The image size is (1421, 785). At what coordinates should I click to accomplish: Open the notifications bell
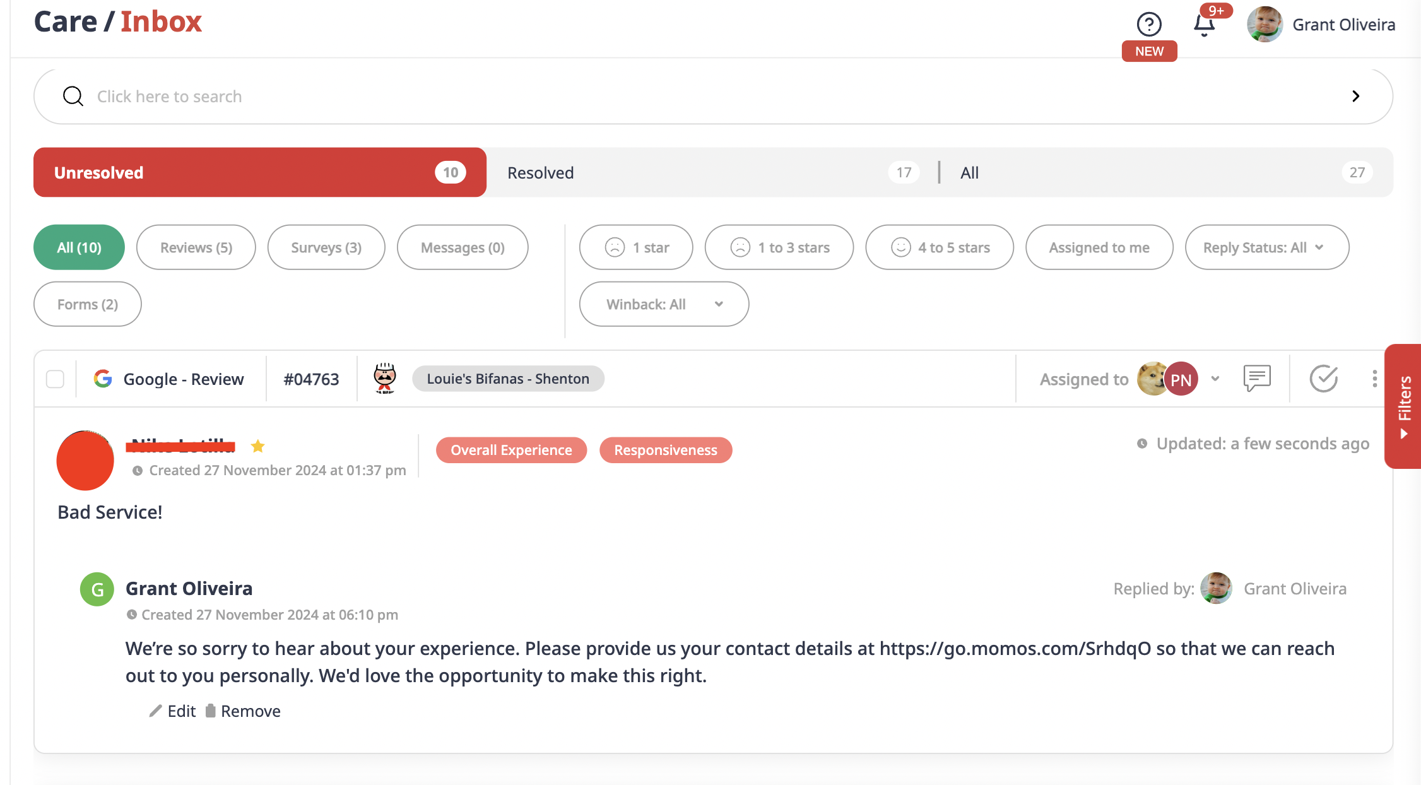(x=1204, y=25)
